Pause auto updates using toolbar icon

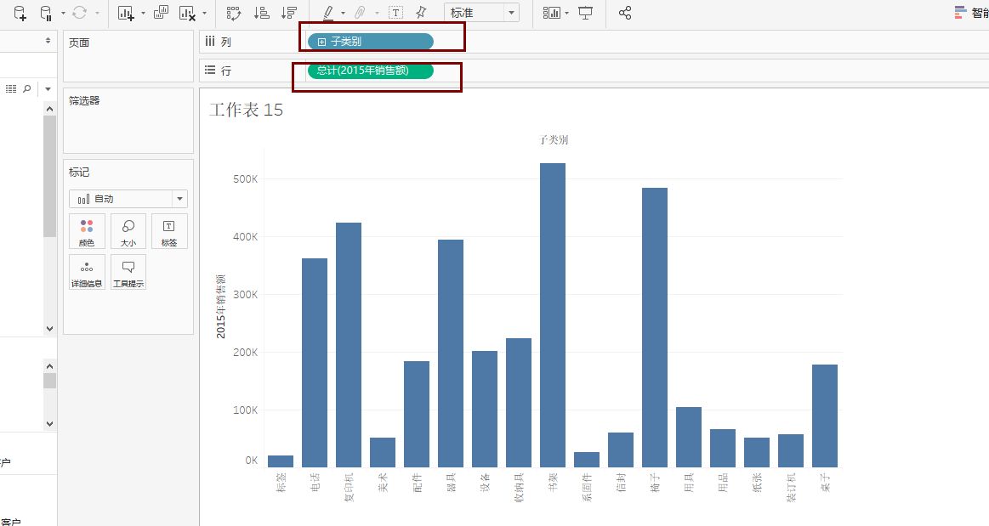point(46,13)
